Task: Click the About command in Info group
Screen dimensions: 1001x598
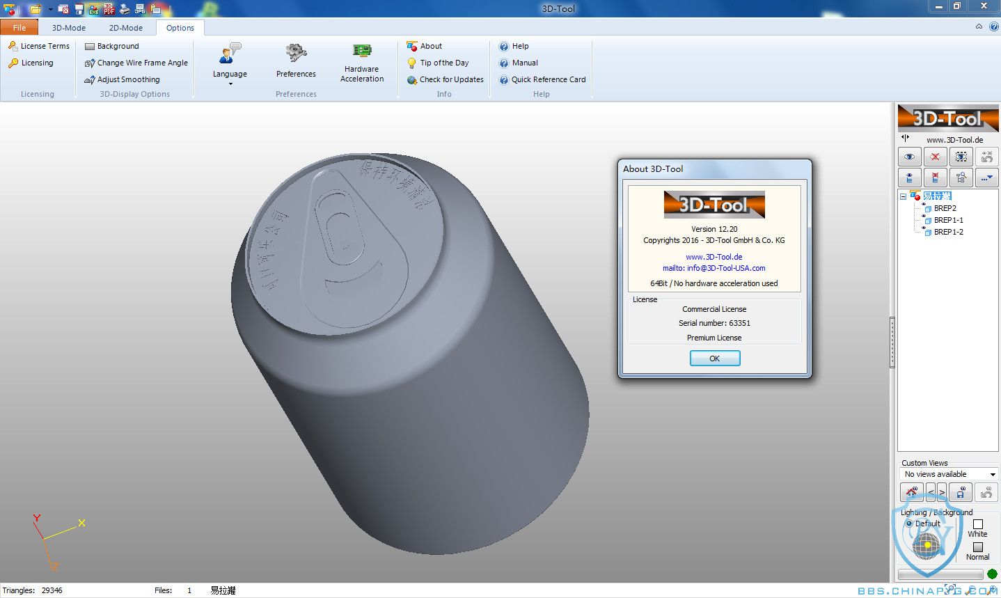Action: (x=425, y=46)
